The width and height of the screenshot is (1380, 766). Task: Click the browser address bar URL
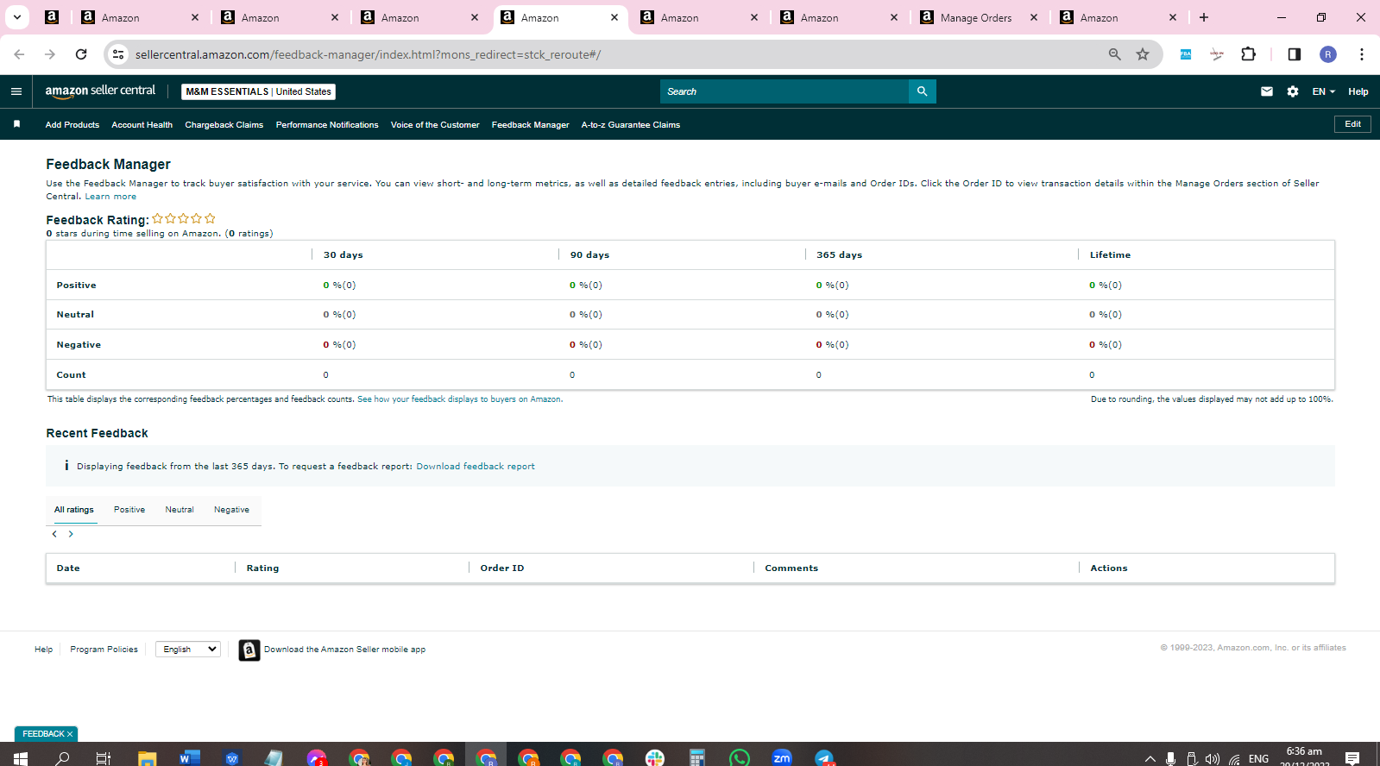(368, 54)
